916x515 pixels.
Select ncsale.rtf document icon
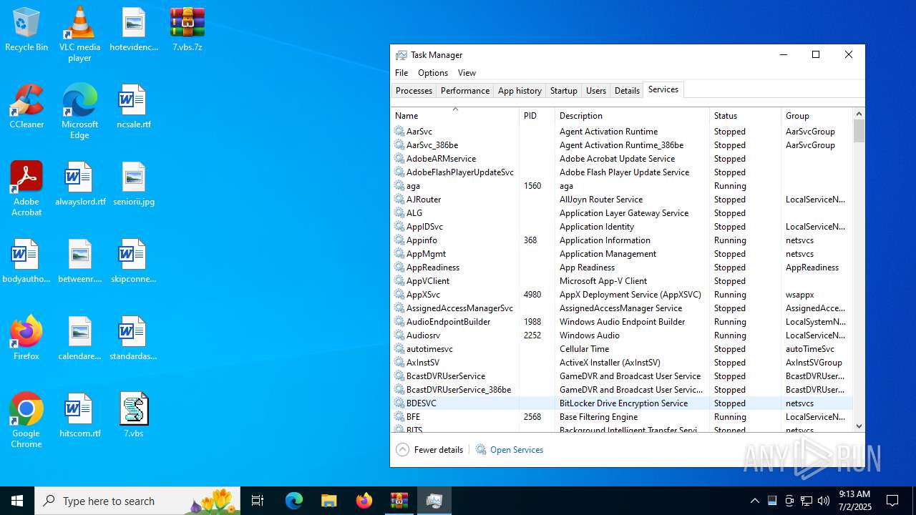134,107
